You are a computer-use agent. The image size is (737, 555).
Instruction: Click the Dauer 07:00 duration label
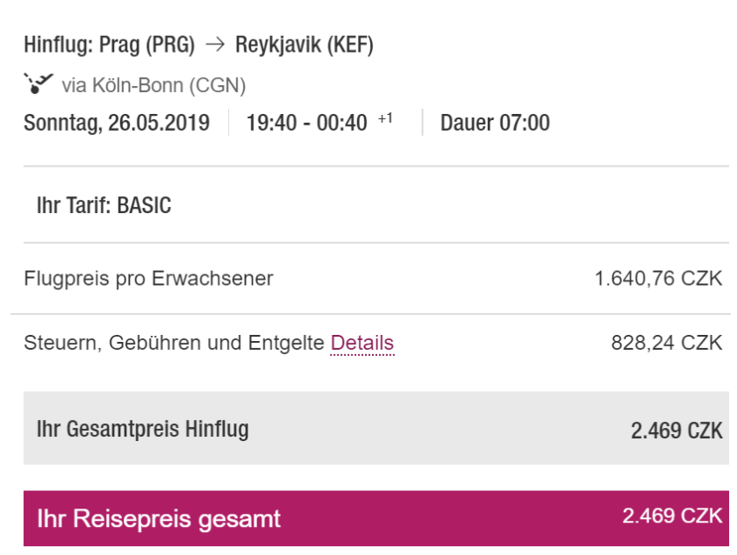point(495,123)
